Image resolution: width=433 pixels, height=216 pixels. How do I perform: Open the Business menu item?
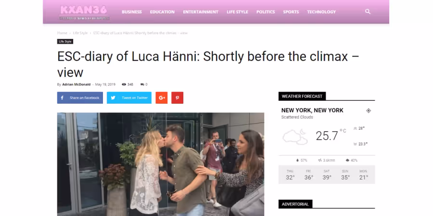(x=132, y=12)
